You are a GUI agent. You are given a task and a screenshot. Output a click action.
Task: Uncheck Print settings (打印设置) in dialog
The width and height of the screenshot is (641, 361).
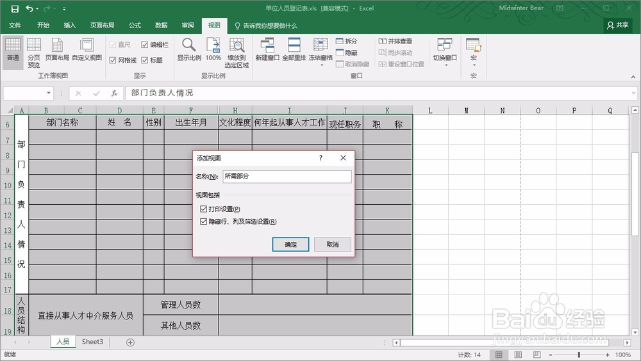(204, 209)
